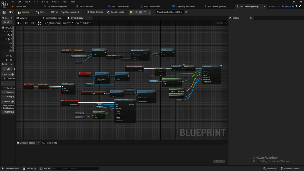
Task: Open the Help menu
Action: (x=74, y=2)
